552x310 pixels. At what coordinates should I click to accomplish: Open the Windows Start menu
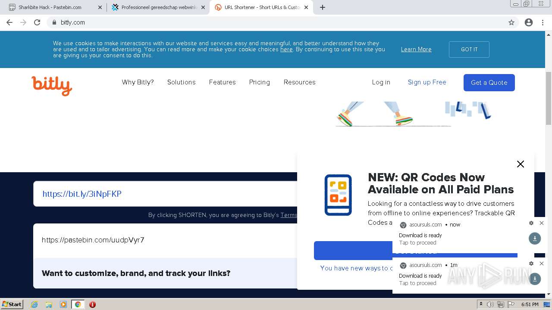click(12, 304)
